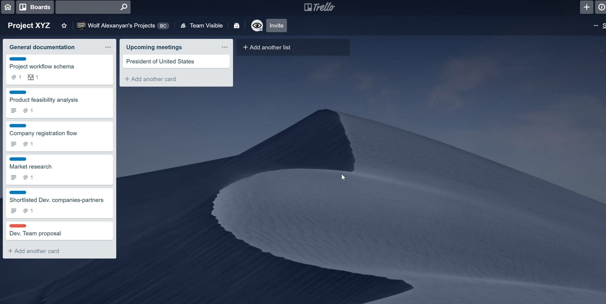Open the plus Create menu in the header
This screenshot has height=304, width=606.
point(586,7)
